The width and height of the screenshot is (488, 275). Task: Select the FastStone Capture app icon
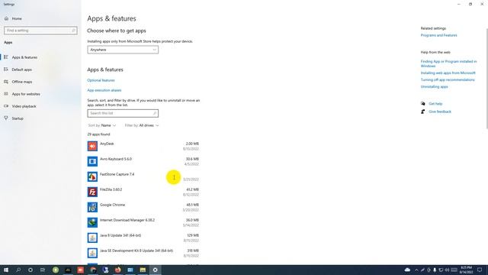click(92, 176)
